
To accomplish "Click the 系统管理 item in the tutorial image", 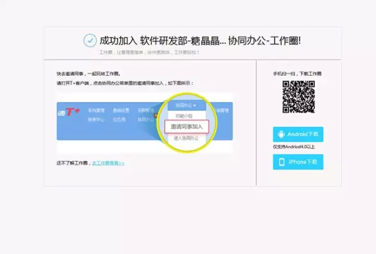I will point(96,111).
